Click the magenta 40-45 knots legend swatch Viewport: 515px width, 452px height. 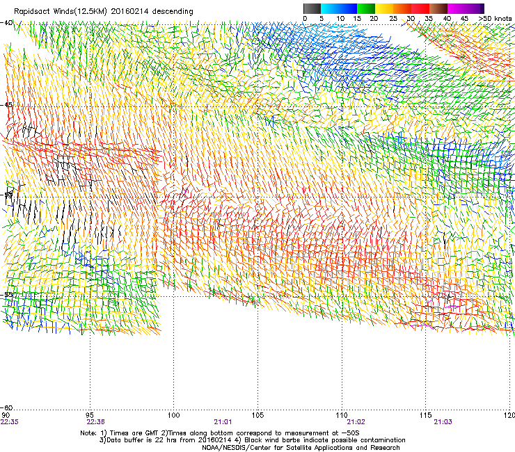(x=457, y=8)
